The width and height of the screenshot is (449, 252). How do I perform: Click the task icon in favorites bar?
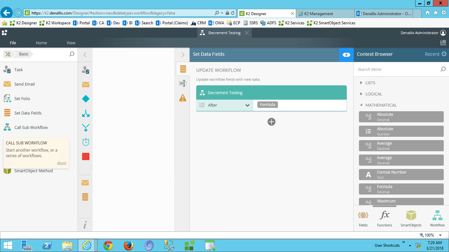(x=85, y=70)
